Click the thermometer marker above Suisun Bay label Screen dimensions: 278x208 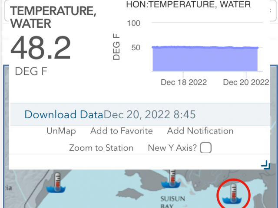[171, 179]
